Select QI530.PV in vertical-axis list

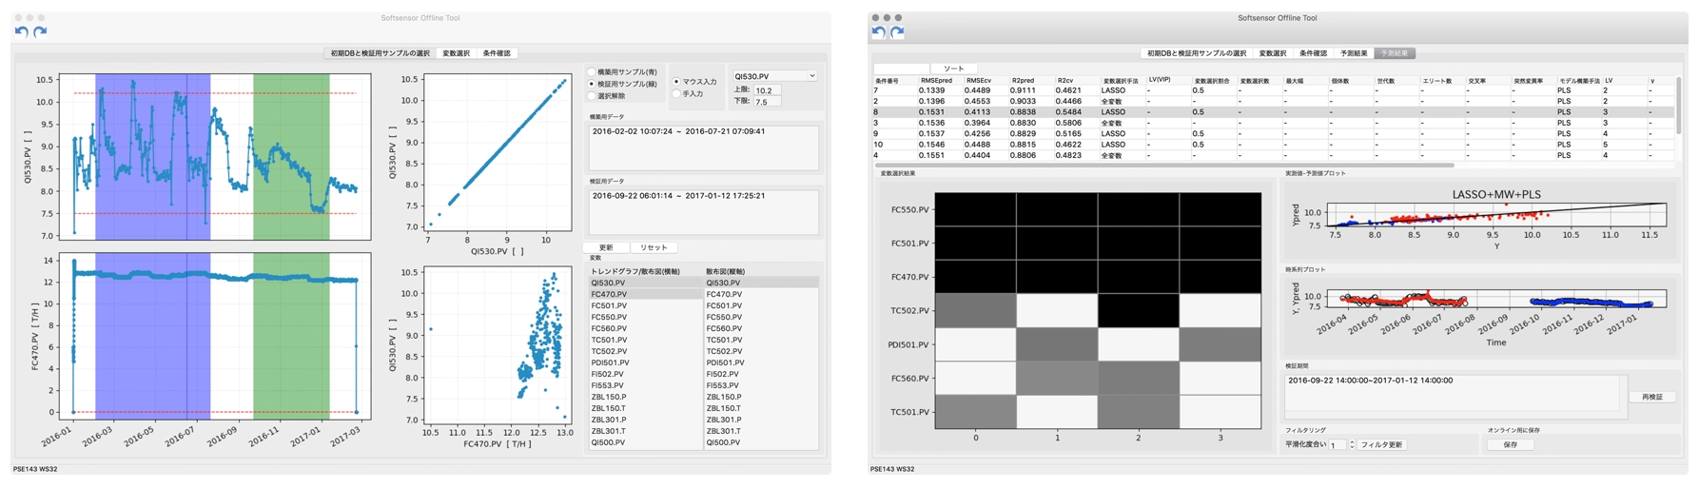coord(761,283)
